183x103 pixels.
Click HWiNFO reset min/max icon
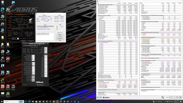point(177,97)
